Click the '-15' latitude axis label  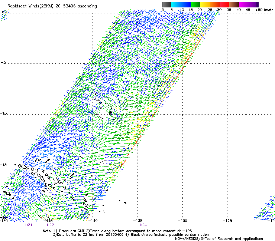coord(3,165)
